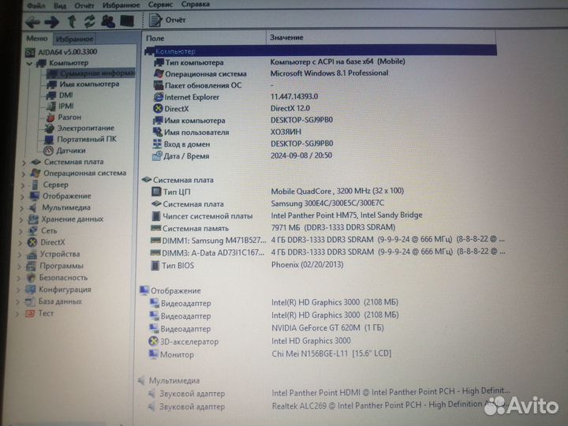The width and height of the screenshot is (568, 426).
Task: Expand the Мультимедиа tree node
Action: point(22,208)
